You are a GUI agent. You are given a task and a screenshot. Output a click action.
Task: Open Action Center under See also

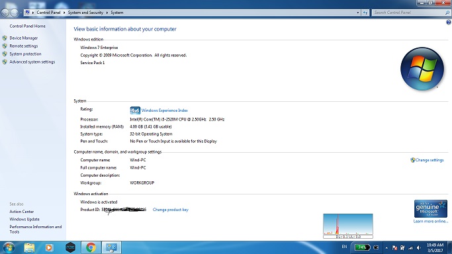pyautogui.click(x=22, y=212)
